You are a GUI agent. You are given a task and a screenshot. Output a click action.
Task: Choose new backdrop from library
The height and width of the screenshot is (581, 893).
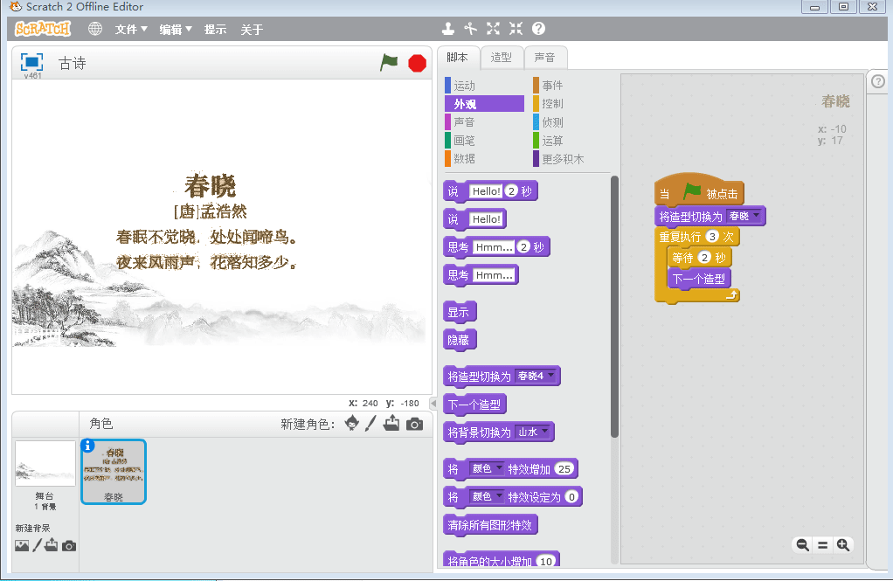tap(22, 546)
